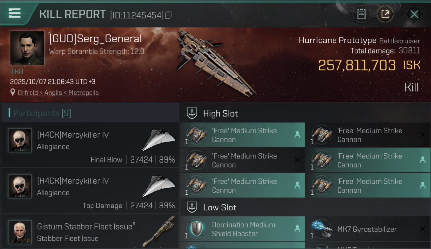The width and height of the screenshot is (431, 249).
Task: Open the Gistum Stabber Fleet Issue participant
Action: tap(90, 232)
